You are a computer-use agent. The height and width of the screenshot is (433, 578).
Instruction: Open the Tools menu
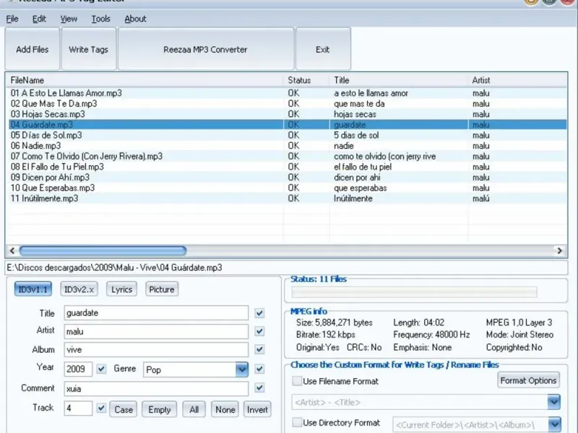coord(101,19)
